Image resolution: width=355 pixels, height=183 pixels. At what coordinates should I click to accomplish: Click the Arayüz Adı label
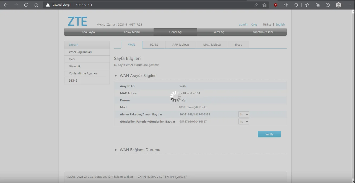[128, 86]
